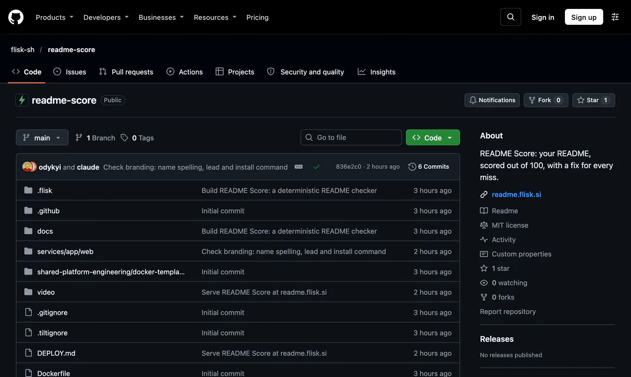
Task: Click the Go to file search field
Action: point(351,137)
